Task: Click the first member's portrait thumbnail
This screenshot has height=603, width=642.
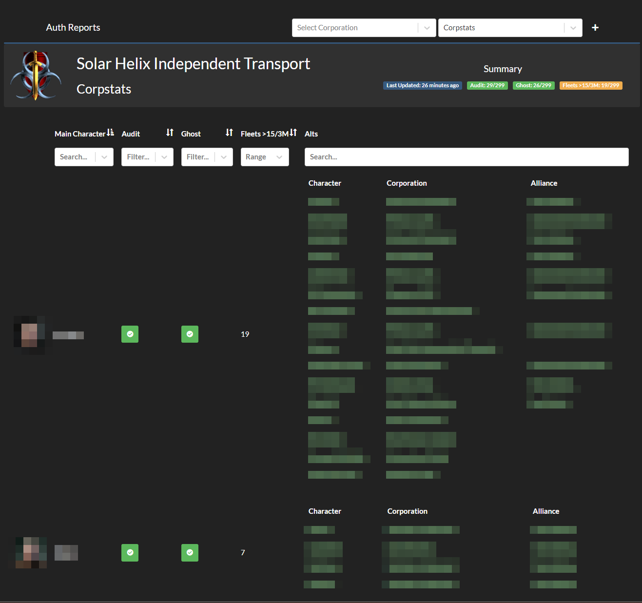Action: [x=29, y=334]
